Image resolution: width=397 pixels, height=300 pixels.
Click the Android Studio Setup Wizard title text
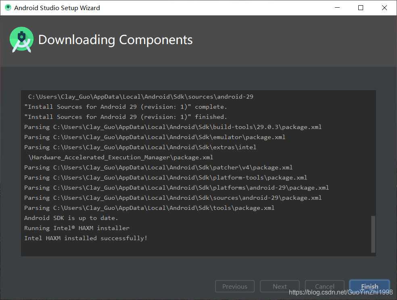pyautogui.click(x=56, y=7)
